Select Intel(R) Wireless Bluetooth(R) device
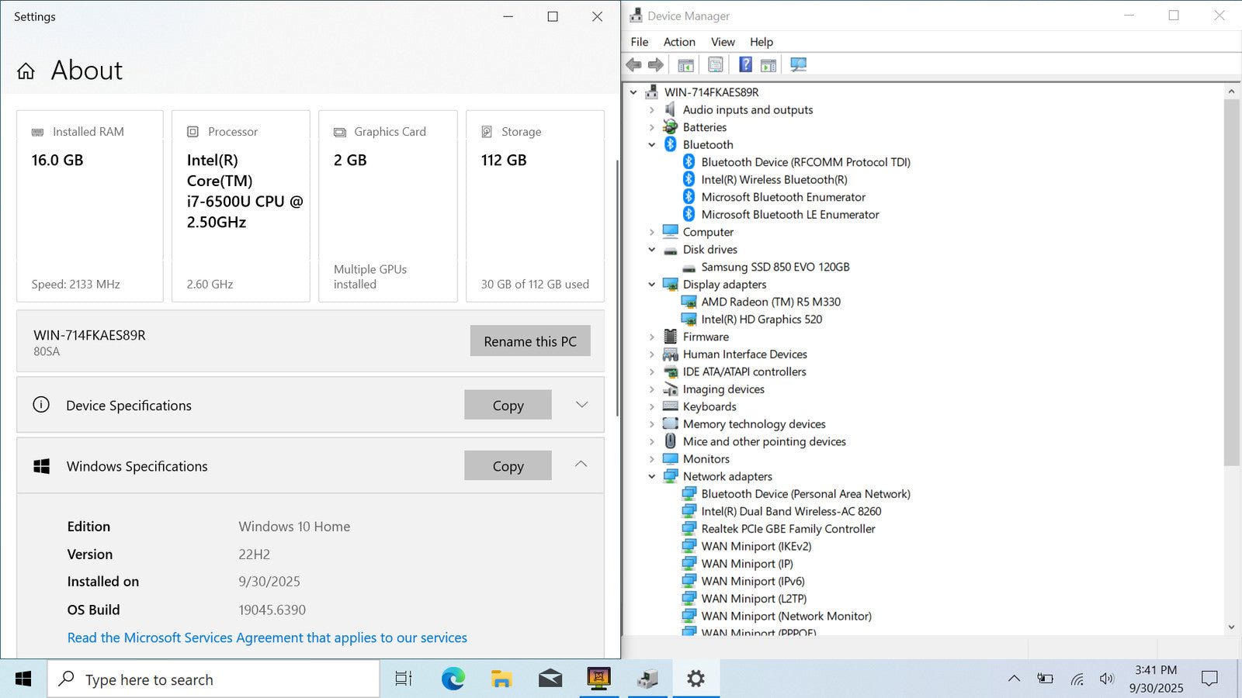 [774, 180]
